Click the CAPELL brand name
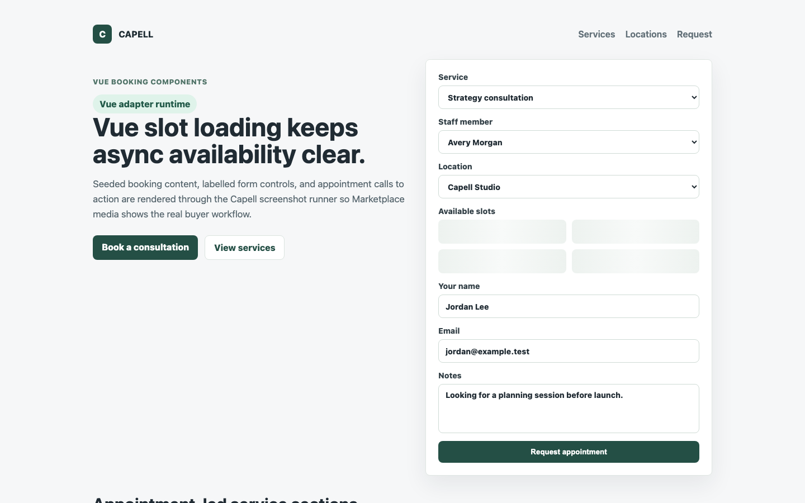Screen dimensions: 805x503 click(x=136, y=34)
